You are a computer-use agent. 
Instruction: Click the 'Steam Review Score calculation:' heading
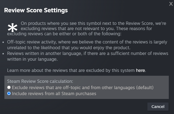click(x=40, y=81)
